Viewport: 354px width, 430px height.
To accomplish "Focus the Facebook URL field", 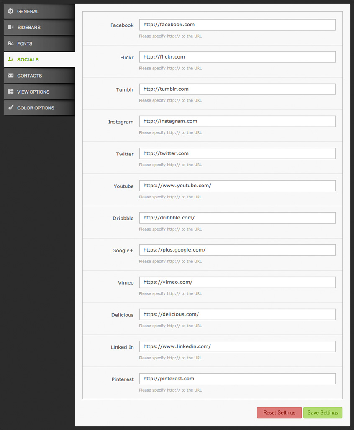I will point(237,25).
